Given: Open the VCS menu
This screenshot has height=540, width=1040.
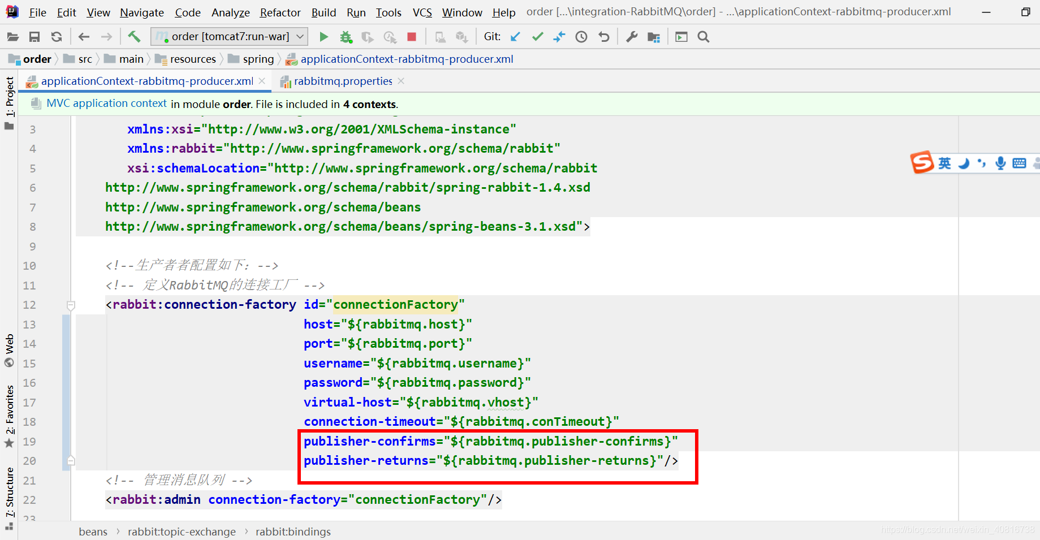Looking at the screenshot, I should coord(422,12).
